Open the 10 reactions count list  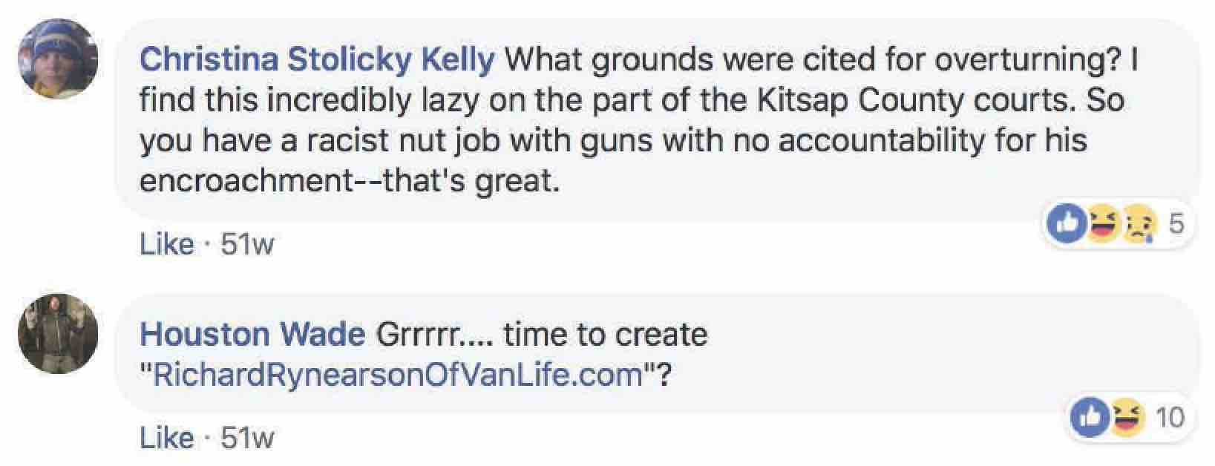click(1170, 418)
